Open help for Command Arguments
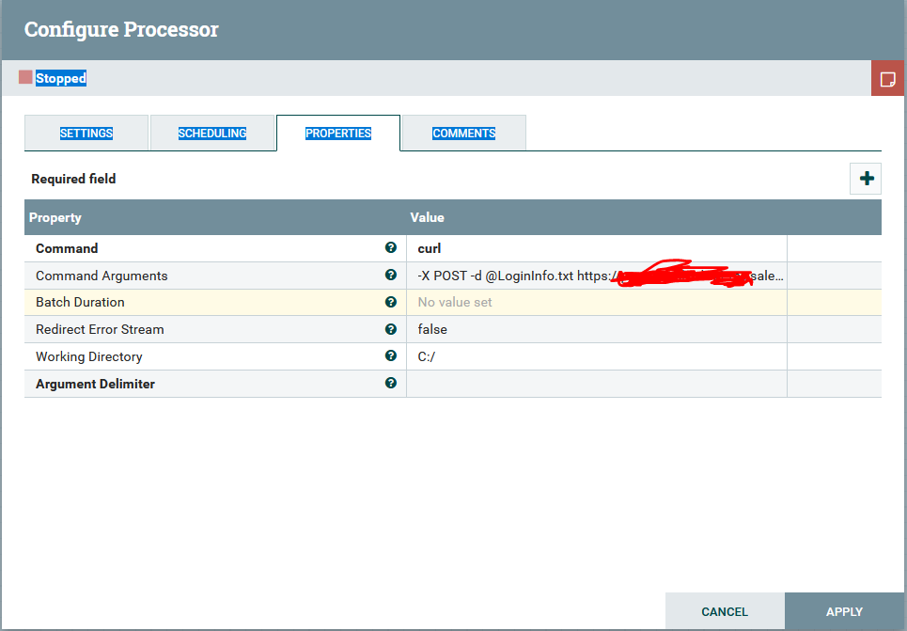This screenshot has width=907, height=631. (391, 276)
